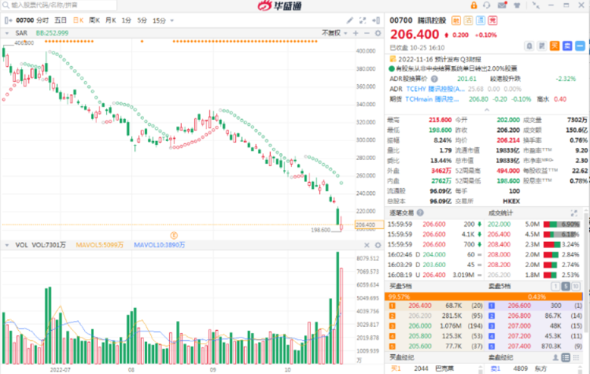Select the 周K weekly chart tab
The width and height of the screenshot is (590, 374).
94,20
